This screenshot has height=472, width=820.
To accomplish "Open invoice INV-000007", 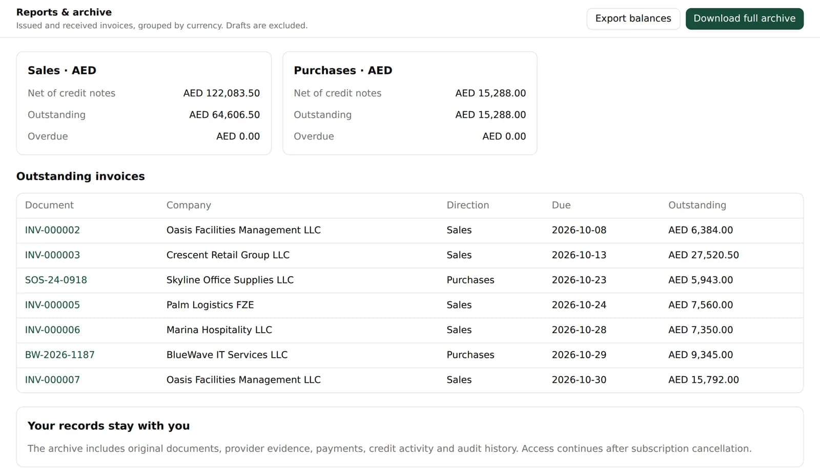I will 52,380.
